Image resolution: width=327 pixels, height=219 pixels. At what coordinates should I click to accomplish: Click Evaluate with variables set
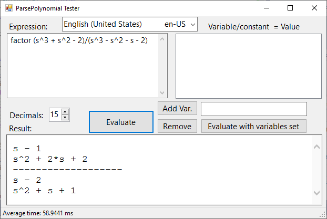click(253, 126)
